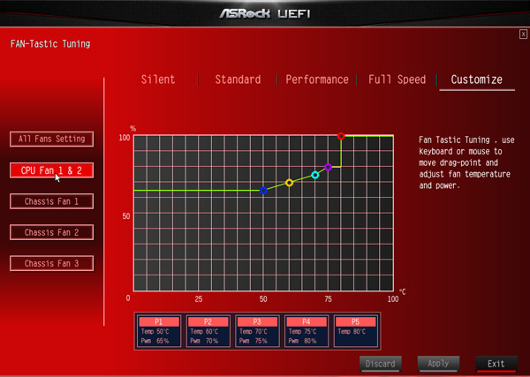Click the ASRock UEFI logo

(265, 13)
